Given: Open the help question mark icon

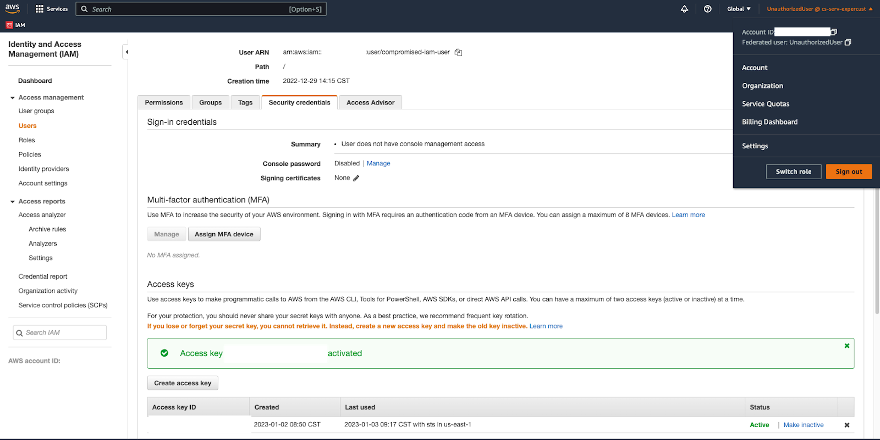Looking at the screenshot, I should click(x=707, y=9).
